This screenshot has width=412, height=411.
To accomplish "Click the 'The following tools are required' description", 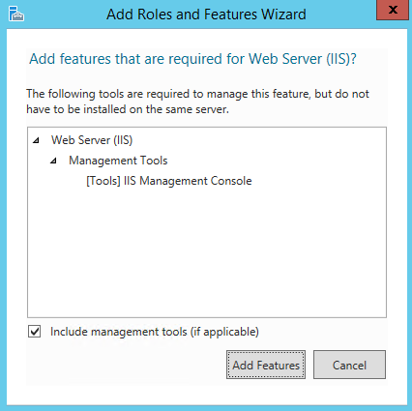I will [x=197, y=94].
